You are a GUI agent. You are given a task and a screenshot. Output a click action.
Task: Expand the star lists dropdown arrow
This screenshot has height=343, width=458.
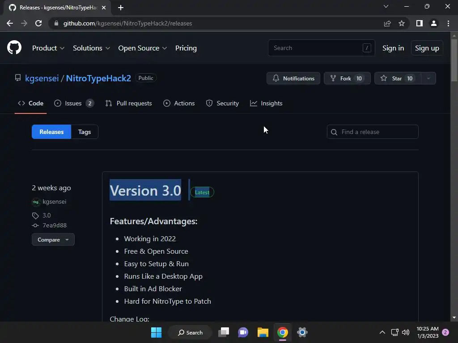pos(428,78)
